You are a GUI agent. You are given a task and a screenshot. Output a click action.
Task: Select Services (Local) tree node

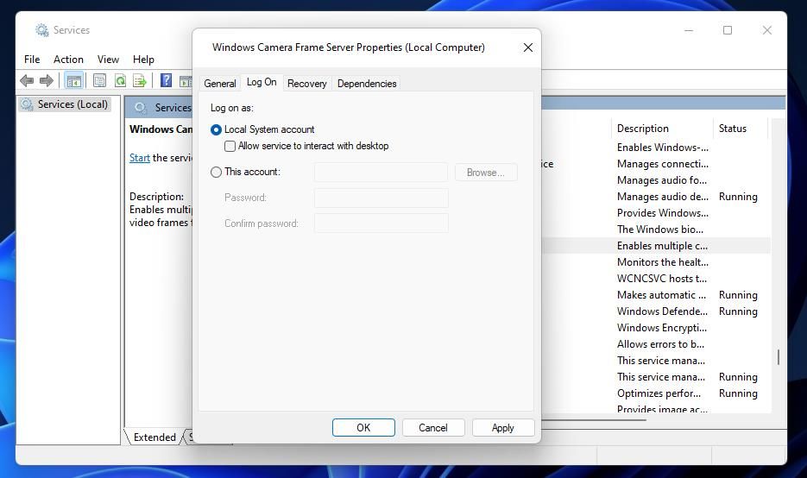72,104
